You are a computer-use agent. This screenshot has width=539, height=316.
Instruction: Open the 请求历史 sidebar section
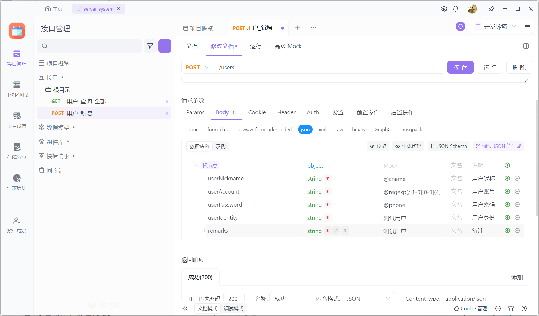pyautogui.click(x=17, y=182)
